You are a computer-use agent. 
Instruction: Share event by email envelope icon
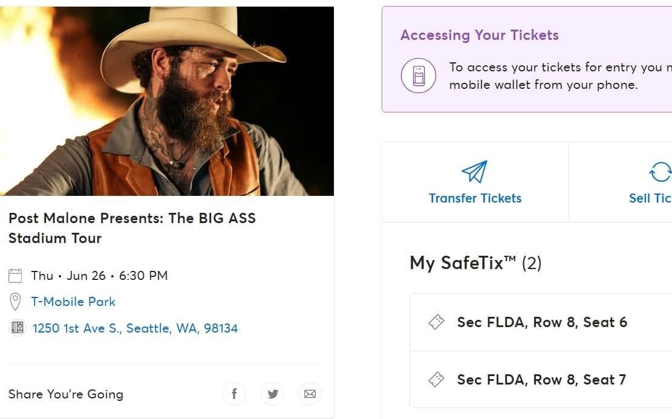coord(310,394)
